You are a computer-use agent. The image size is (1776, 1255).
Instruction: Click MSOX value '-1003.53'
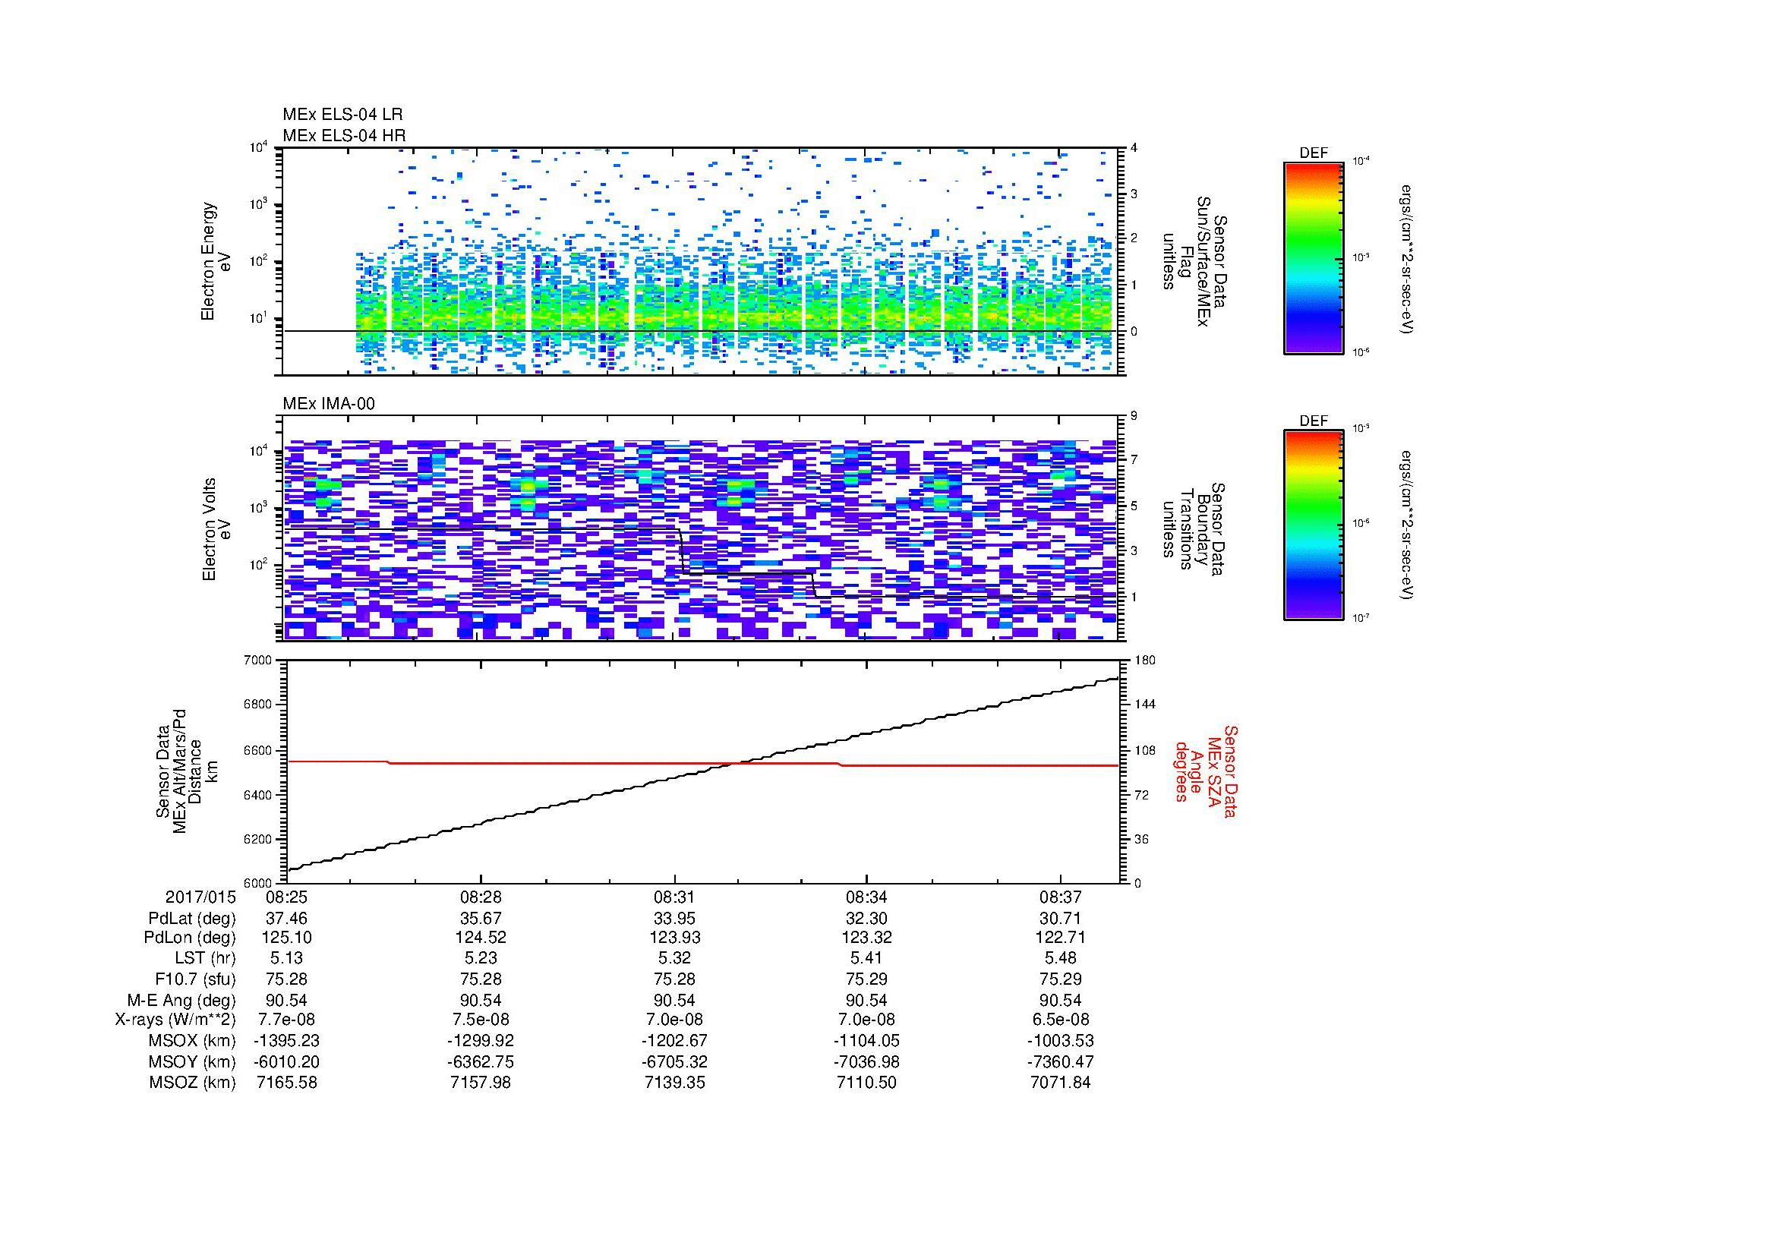tap(1060, 1042)
